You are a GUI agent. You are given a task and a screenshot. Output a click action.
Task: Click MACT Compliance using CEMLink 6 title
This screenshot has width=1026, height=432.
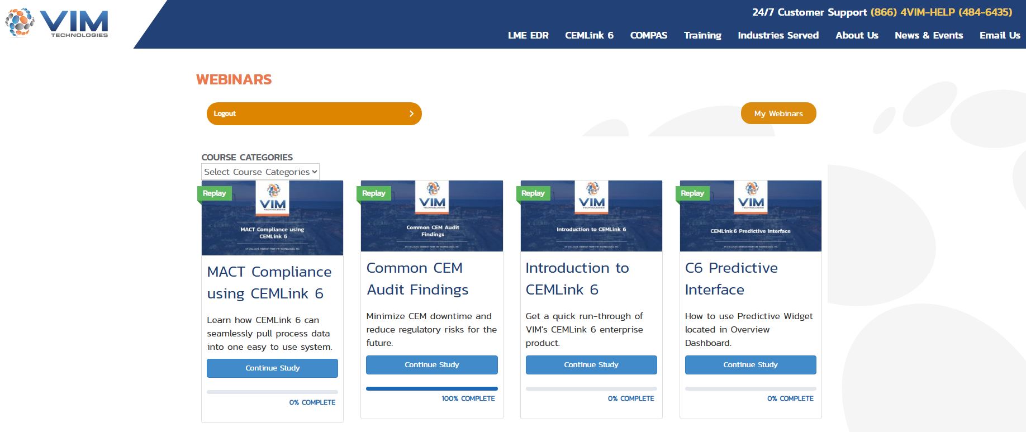coord(269,283)
